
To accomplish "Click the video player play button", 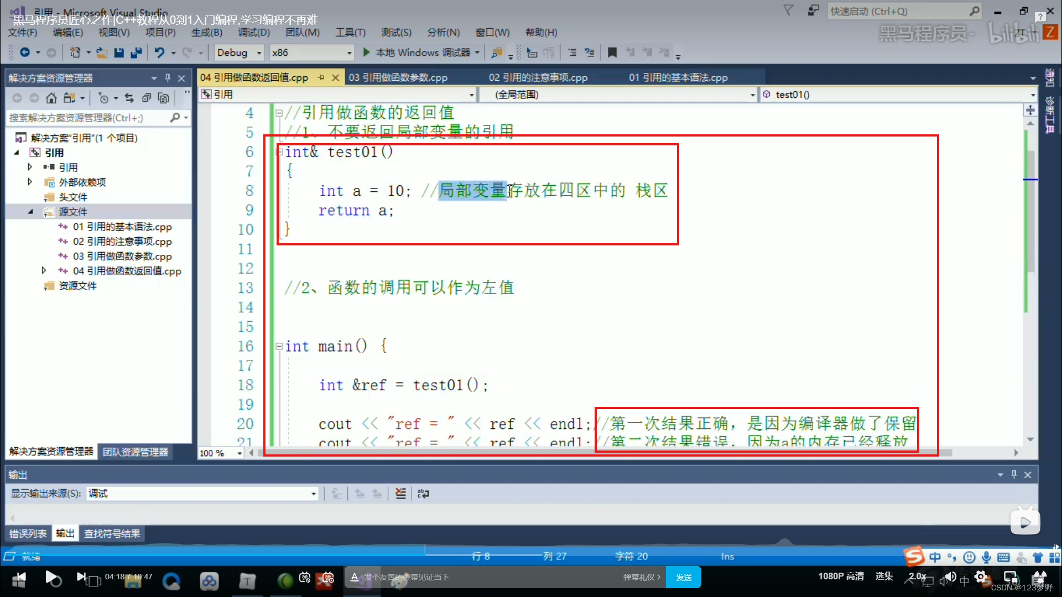I will tap(50, 577).
